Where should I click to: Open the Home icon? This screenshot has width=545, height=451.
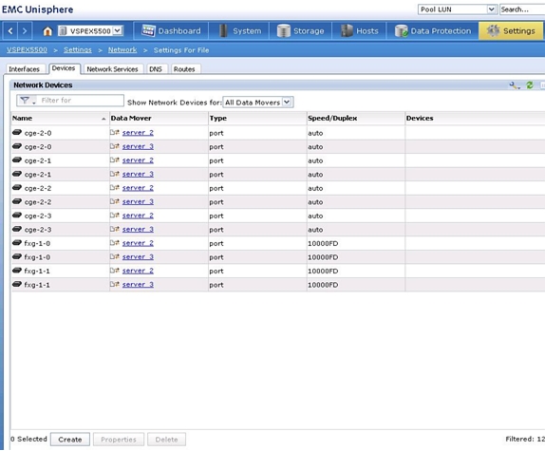[x=47, y=31]
